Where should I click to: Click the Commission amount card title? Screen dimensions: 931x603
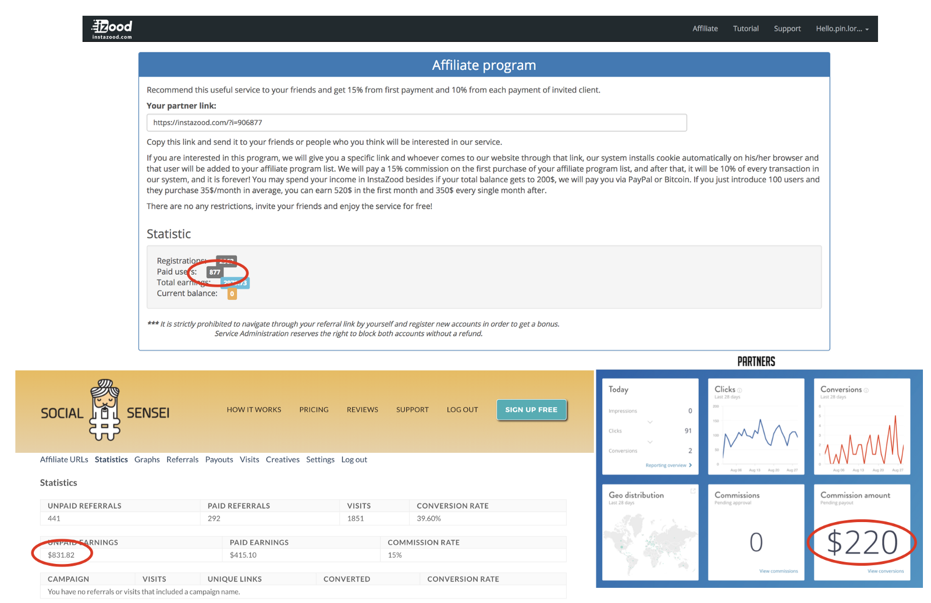point(855,495)
